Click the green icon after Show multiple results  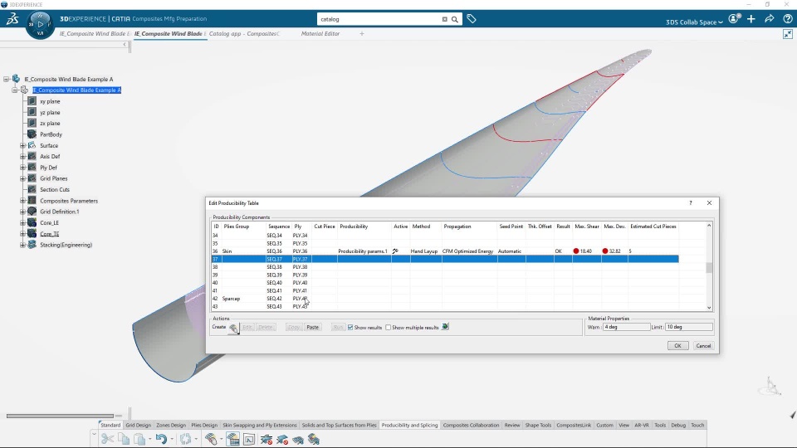click(445, 327)
